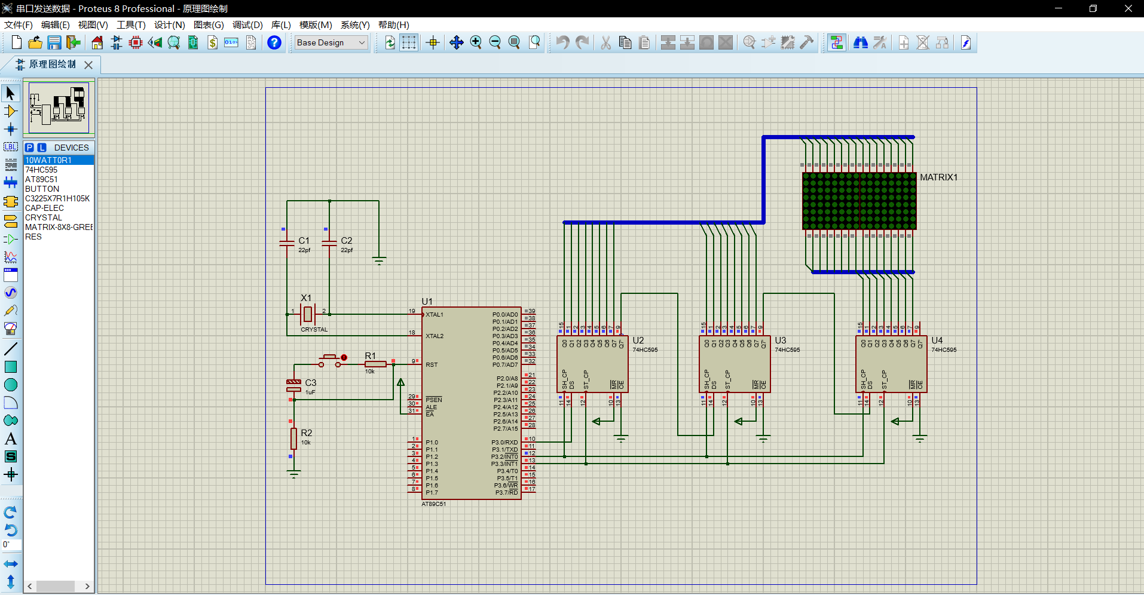This screenshot has height=595, width=1144.
Task: Open the 文件(F) menu
Action: 19,25
